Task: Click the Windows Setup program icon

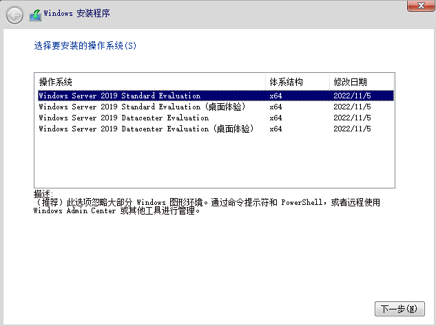Action: [x=35, y=15]
